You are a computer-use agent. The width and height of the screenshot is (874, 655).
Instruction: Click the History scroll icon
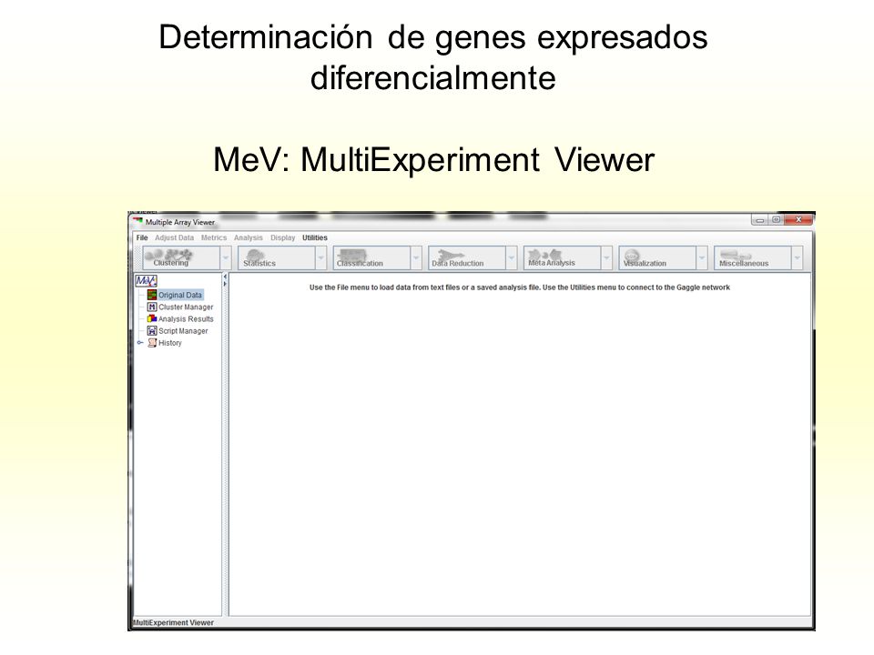152,343
